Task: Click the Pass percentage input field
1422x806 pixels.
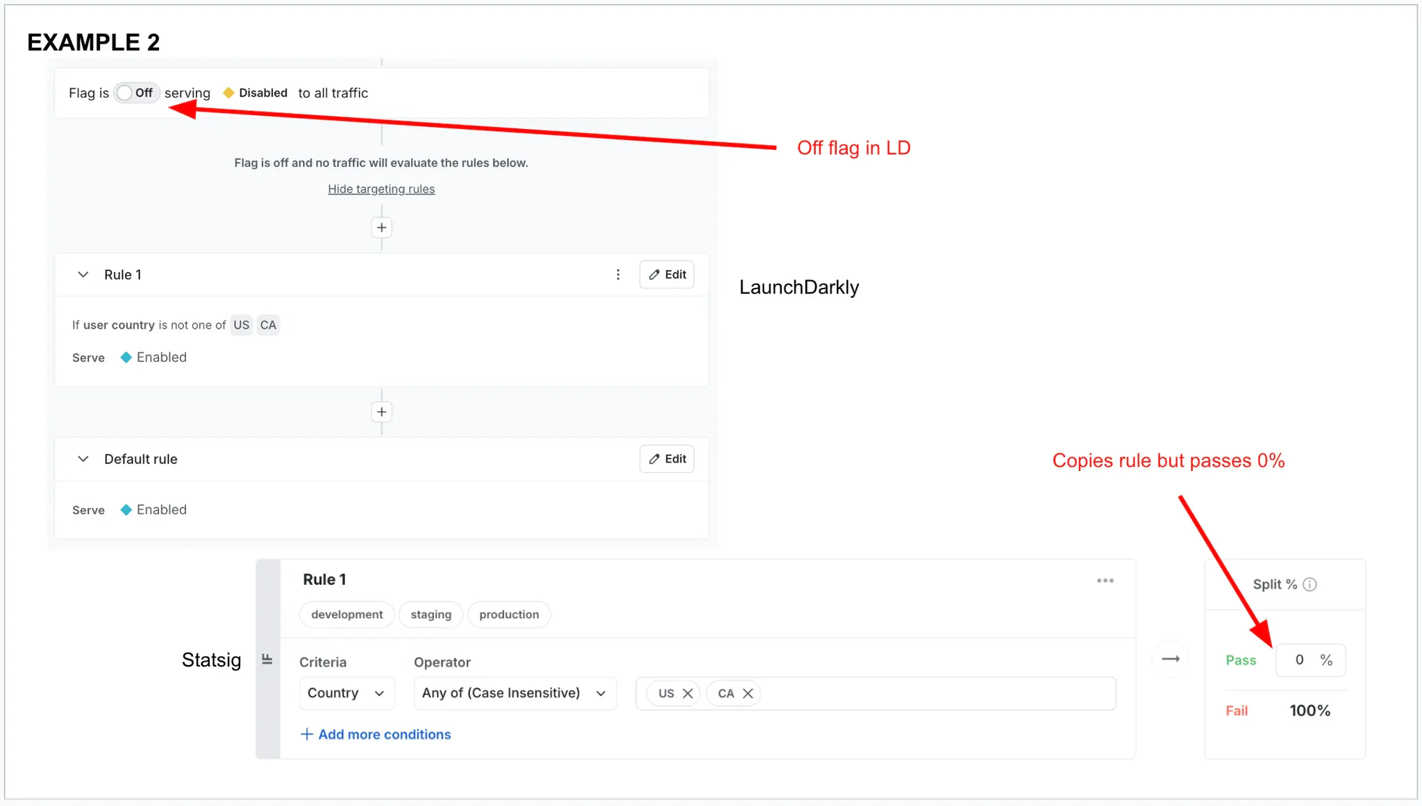Action: point(1310,660)
